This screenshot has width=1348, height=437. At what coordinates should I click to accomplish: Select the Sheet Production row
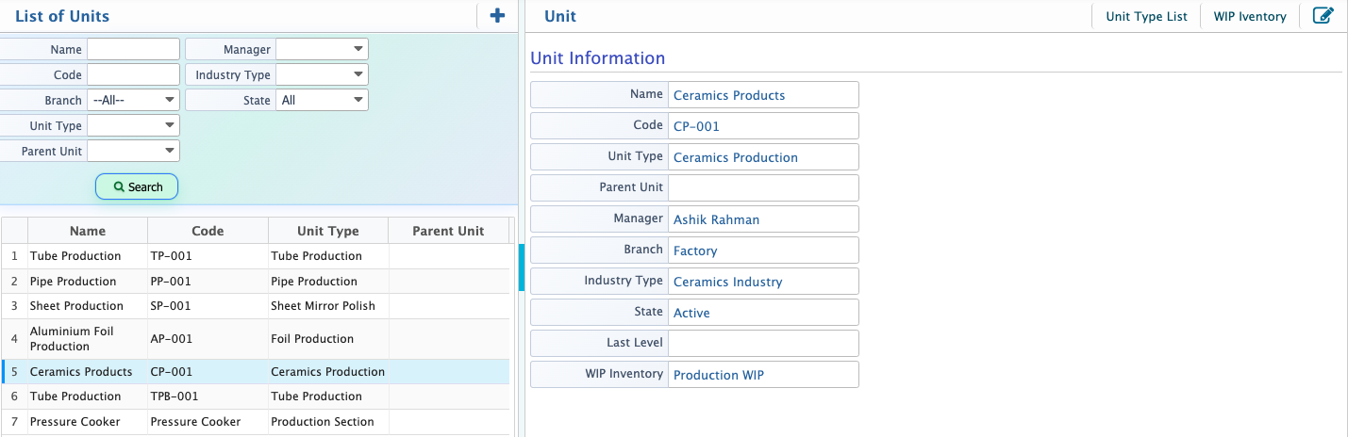(256, 306)
